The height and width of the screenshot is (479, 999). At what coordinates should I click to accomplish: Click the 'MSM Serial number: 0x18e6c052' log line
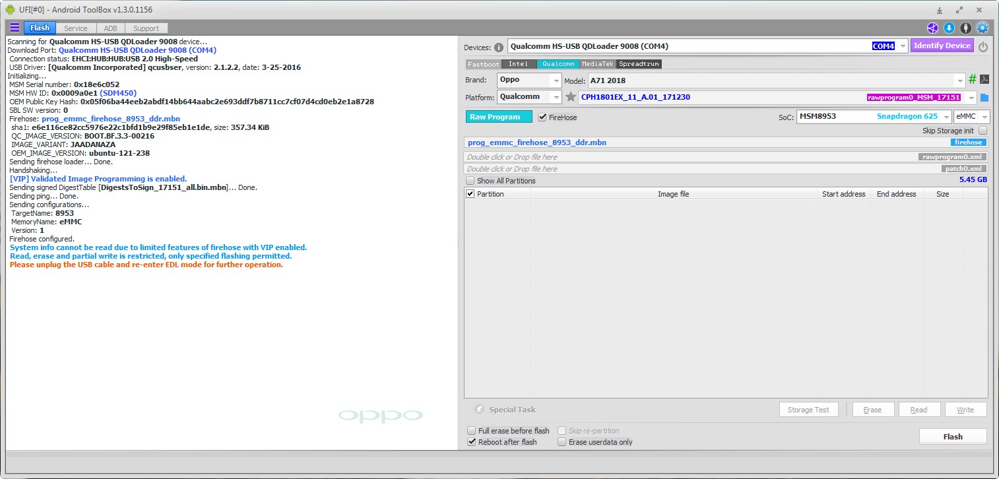point(65,84)
